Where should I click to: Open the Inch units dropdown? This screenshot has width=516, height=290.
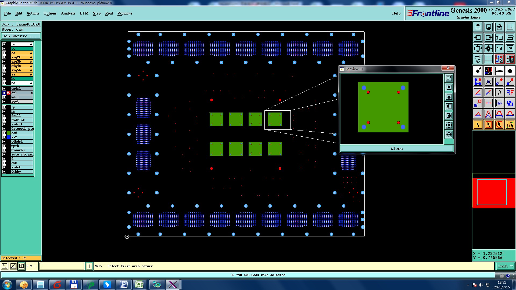[505, 266]
